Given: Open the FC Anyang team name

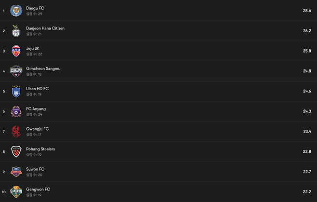Looking at the screenshot, I should (36, 109).
